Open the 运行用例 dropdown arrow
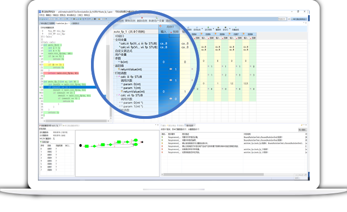This screenshot has width=347, height=212. [213, 28]
